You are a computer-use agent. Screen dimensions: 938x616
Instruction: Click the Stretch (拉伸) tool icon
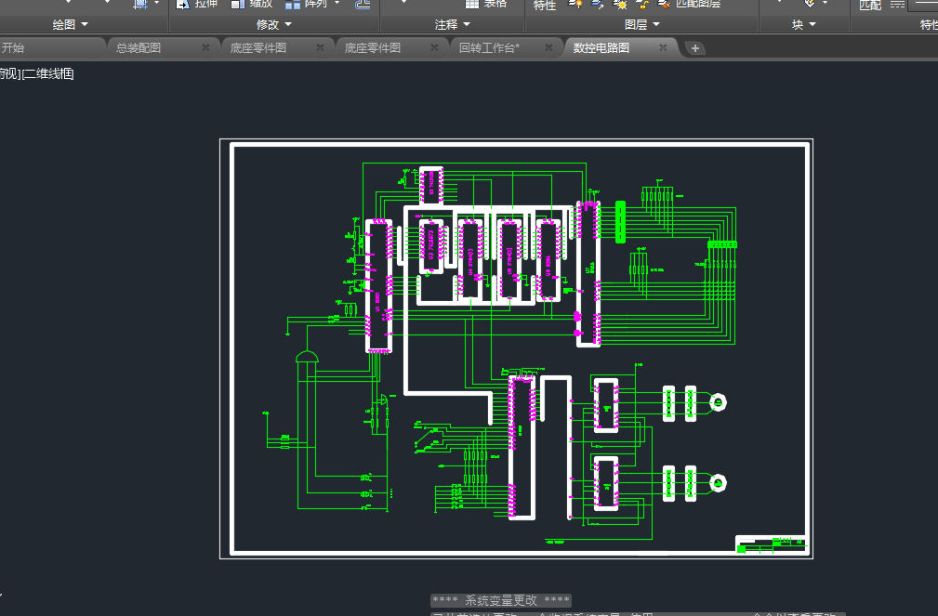[x=183, y=4]
